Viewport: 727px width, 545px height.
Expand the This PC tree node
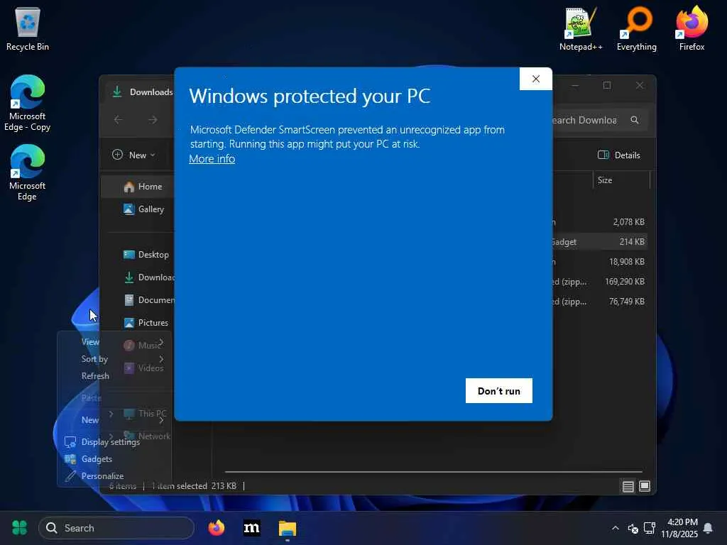click(111, 414)
